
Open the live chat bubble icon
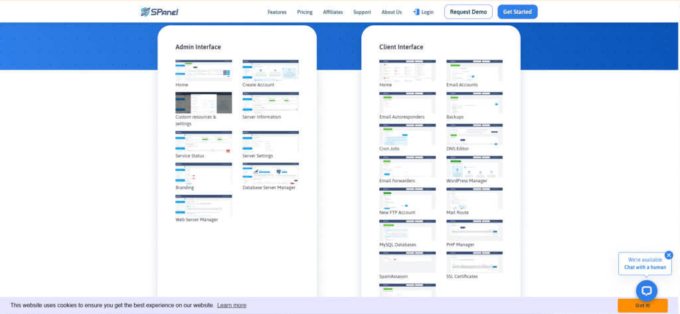click(646, 290)
